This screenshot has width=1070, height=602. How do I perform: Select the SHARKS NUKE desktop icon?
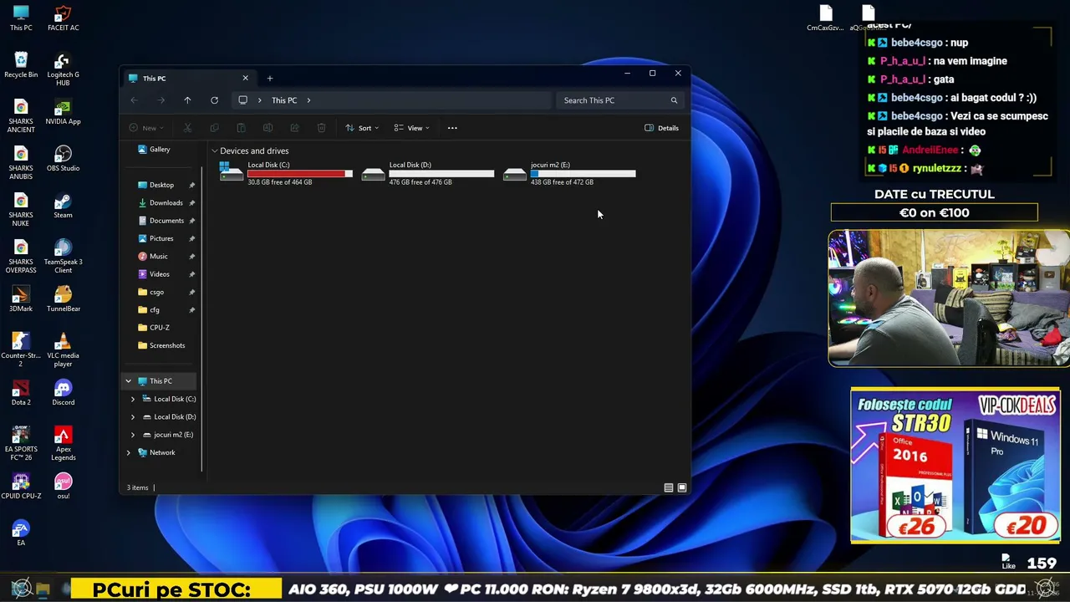click(x=21, y=210)
